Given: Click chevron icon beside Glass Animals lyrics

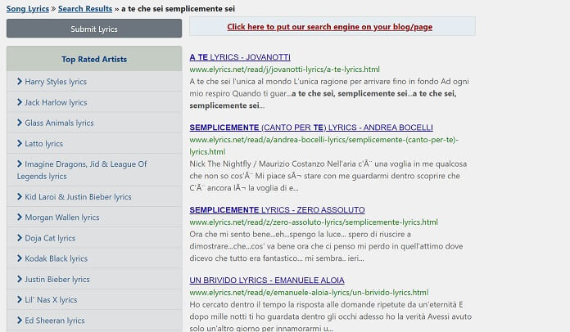Looking at the screenshot, I should [20, 123].
